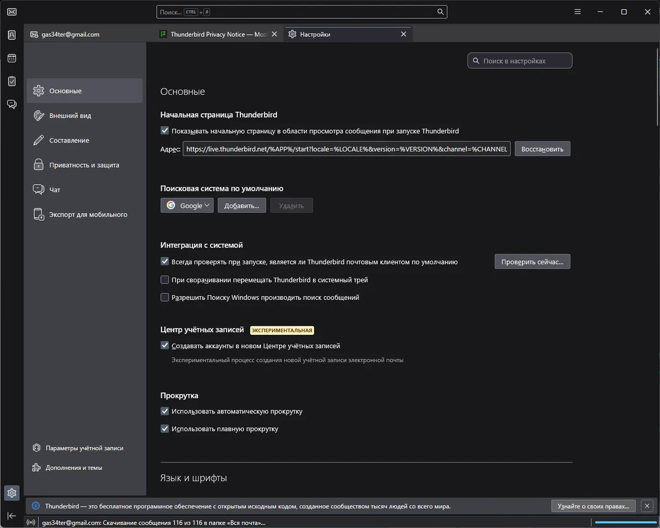Enable Разрешить Поиску Windows checkbox
Image resolution: width=660 pixels, height=528 pixels.
[164, 297]
